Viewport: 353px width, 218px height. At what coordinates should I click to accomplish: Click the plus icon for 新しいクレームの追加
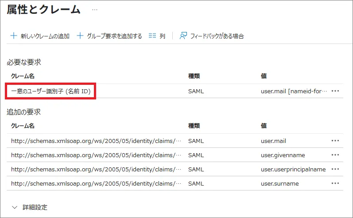coord(14,36)
